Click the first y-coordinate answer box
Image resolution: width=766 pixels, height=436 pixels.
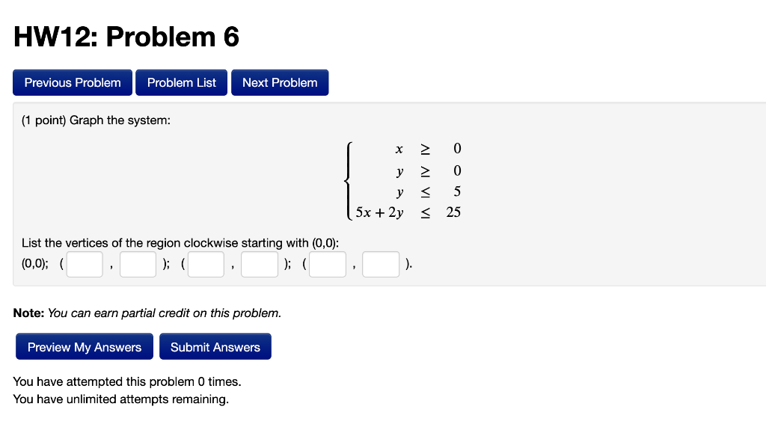coord(138,264)
